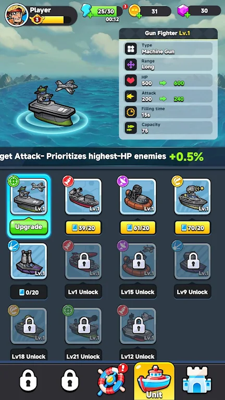Screen dimensions: 225x400
Task: Tap the 61/20 card upgrade button
Action: (137, 228)
